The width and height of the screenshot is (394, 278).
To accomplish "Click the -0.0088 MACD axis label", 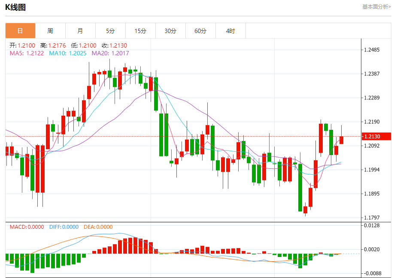I will tap(372, 273).
